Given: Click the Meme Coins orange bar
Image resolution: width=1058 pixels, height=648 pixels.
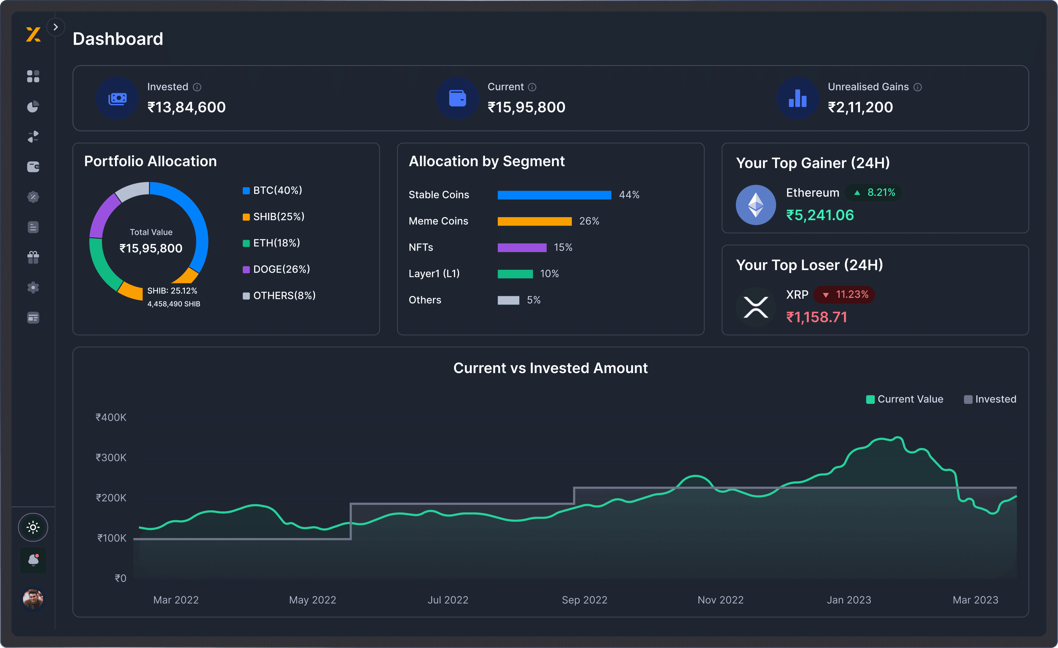Looking at the screenshot, I should 535,221.
